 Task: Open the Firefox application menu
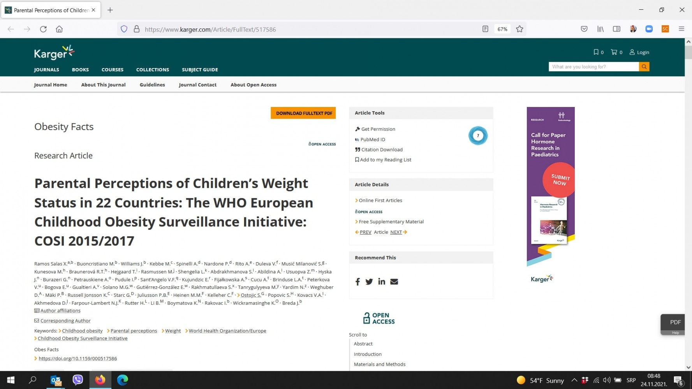point(681,29)
